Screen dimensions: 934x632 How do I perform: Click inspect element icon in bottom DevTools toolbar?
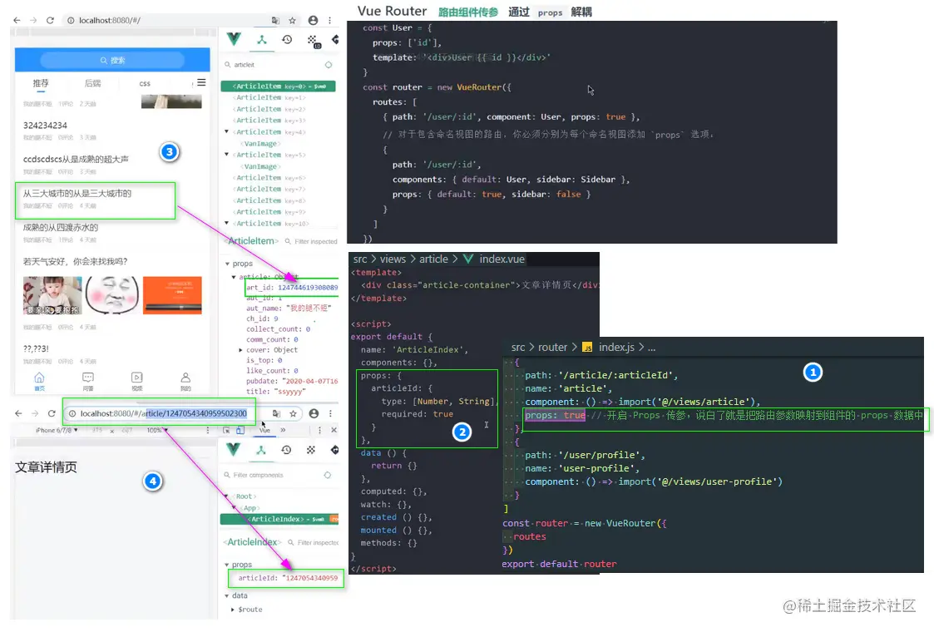tap(226, 430)
